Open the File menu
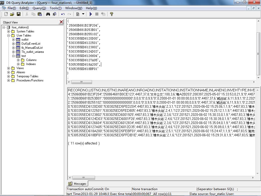This screenshot has width=261, height=196. (11, 8)
